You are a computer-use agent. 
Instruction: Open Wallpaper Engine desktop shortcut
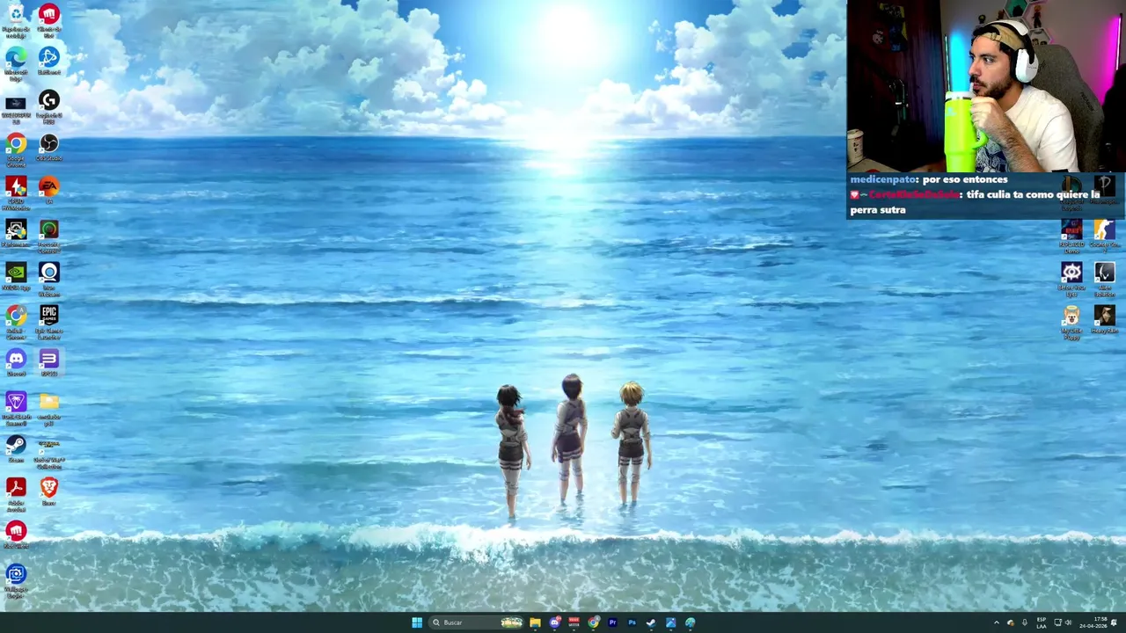[16, 579]
